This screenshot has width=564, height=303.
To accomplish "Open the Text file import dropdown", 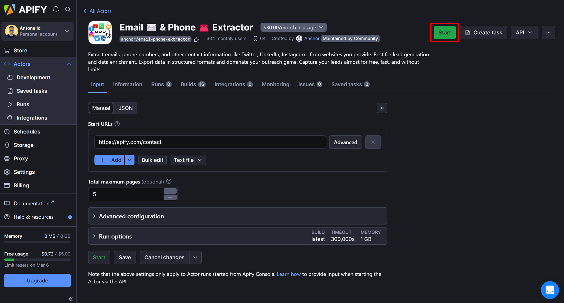I will (188, 160).
